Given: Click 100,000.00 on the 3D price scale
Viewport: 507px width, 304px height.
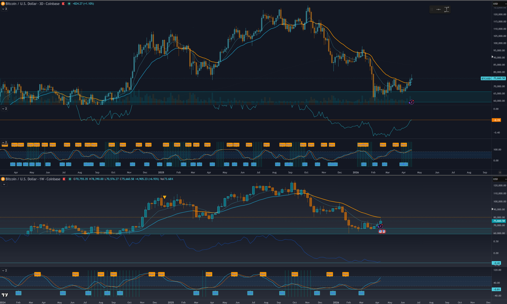Looking at the screenshot, I should click(x=499, y=43).
